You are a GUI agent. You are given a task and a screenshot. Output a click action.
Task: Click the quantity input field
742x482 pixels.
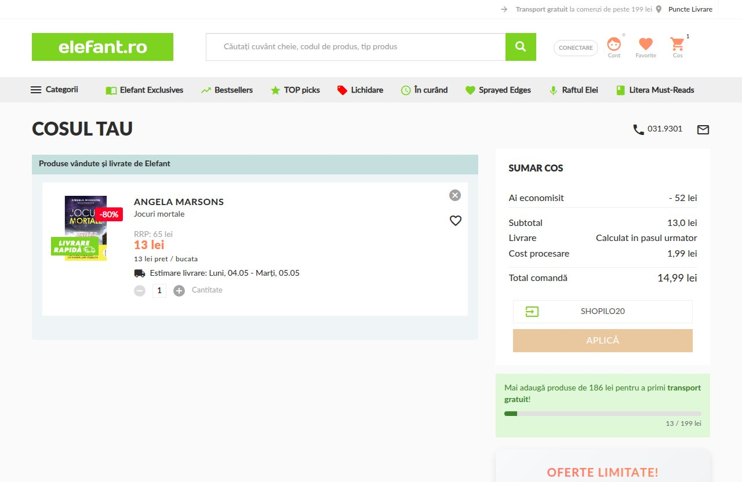click(159, 291)
